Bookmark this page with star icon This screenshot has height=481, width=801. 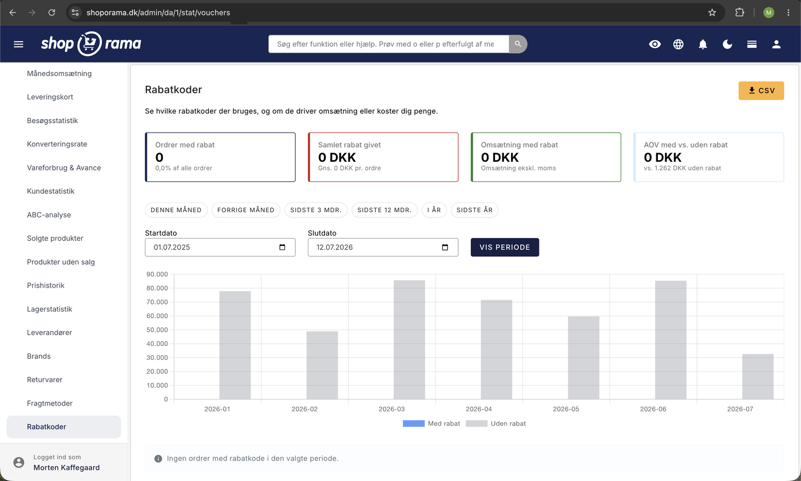tap(712, 12)
